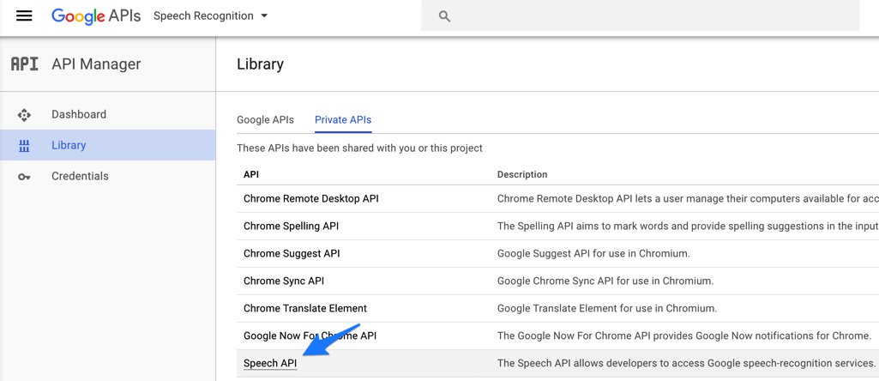Open the Speech API link
The height and width of the screenshot is (381, 879).
tap(270, 364)
